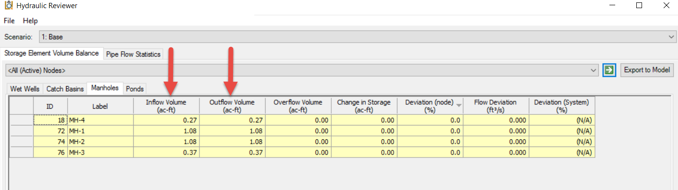Select the Storage Element Volume Balance tab
678x190 pixels.
(x=51, y=53)
